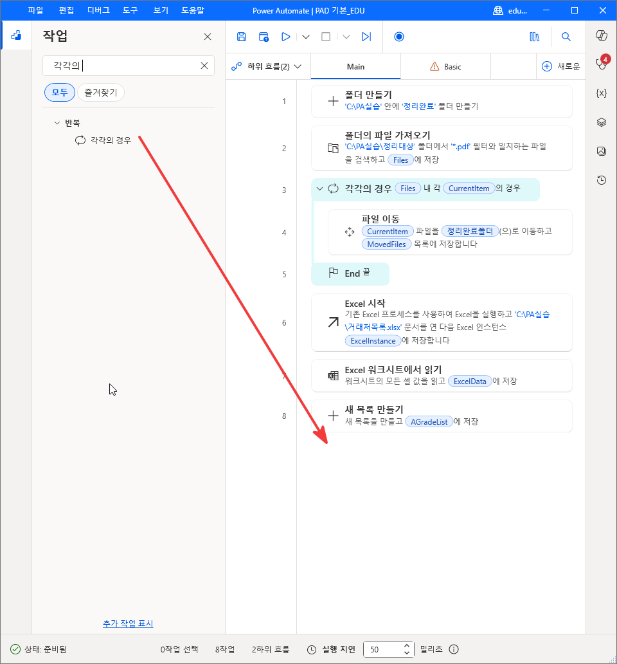Viewport: 617px width, 664px height.
Task: Open the UI elements layers icon
Action: click(x=602, y=122)
